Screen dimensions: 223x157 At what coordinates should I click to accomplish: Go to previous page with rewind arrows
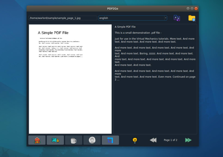point(153,140)
